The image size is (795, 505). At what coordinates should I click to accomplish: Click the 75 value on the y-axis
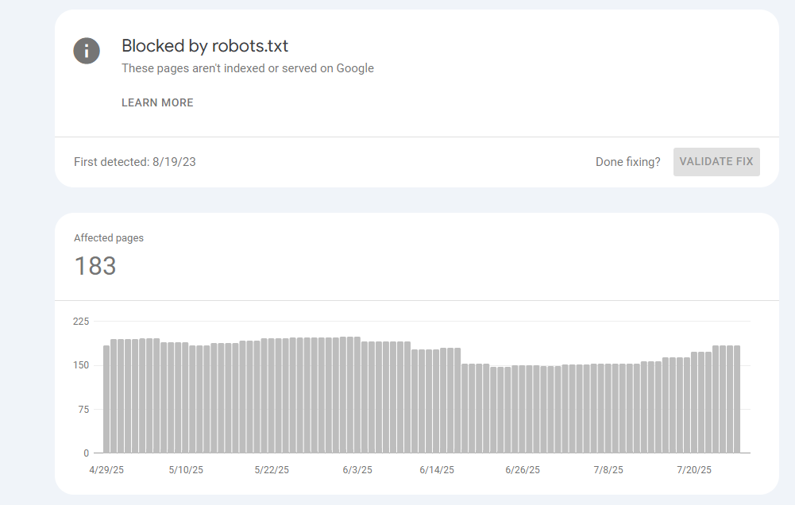point(83,409)
